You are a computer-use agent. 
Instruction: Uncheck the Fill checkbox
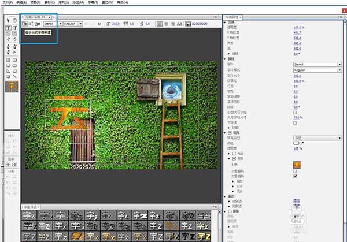[x=230, y=133]
